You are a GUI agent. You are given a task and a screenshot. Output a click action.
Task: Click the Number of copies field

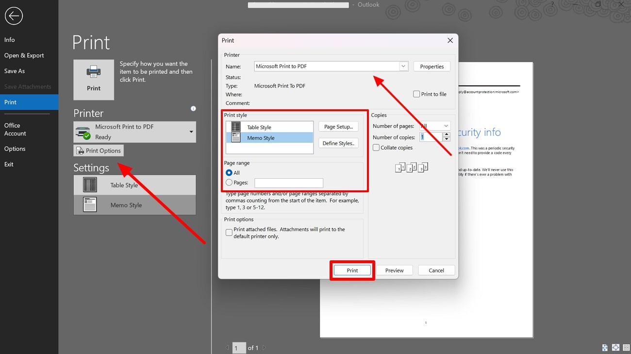(x=431, y=137)
